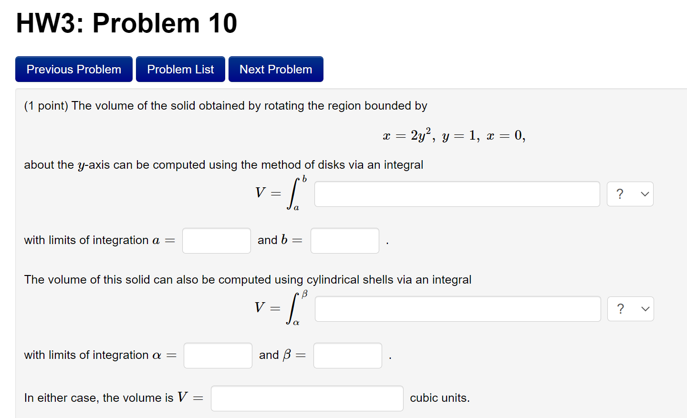Image resolution: width=687 pixels, height=418 pixels.
Task: Click the question mark symbol beside the disk integral
Action: coord(619,194)
